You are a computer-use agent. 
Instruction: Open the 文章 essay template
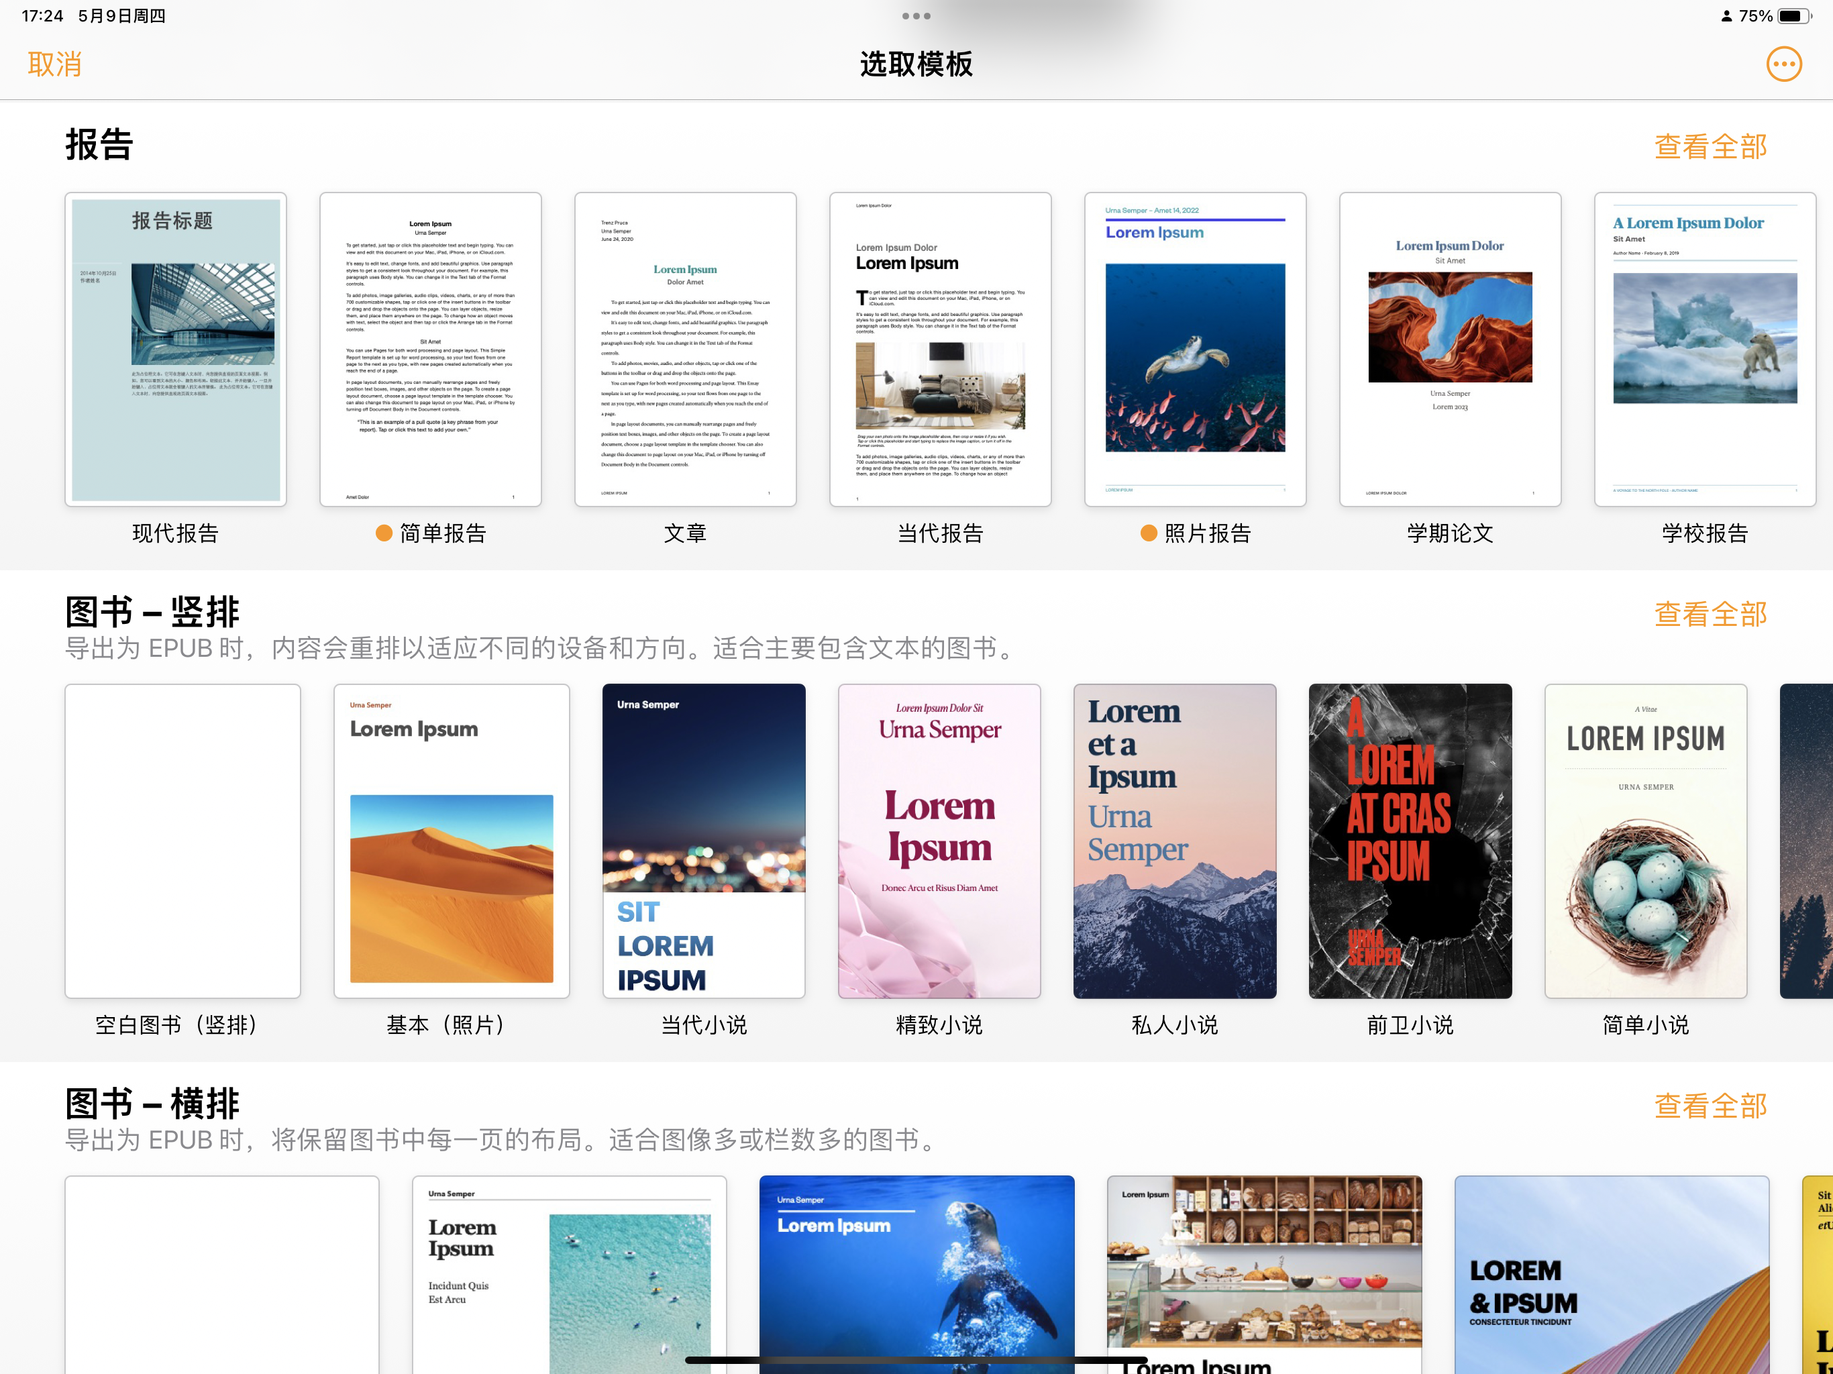685,349
